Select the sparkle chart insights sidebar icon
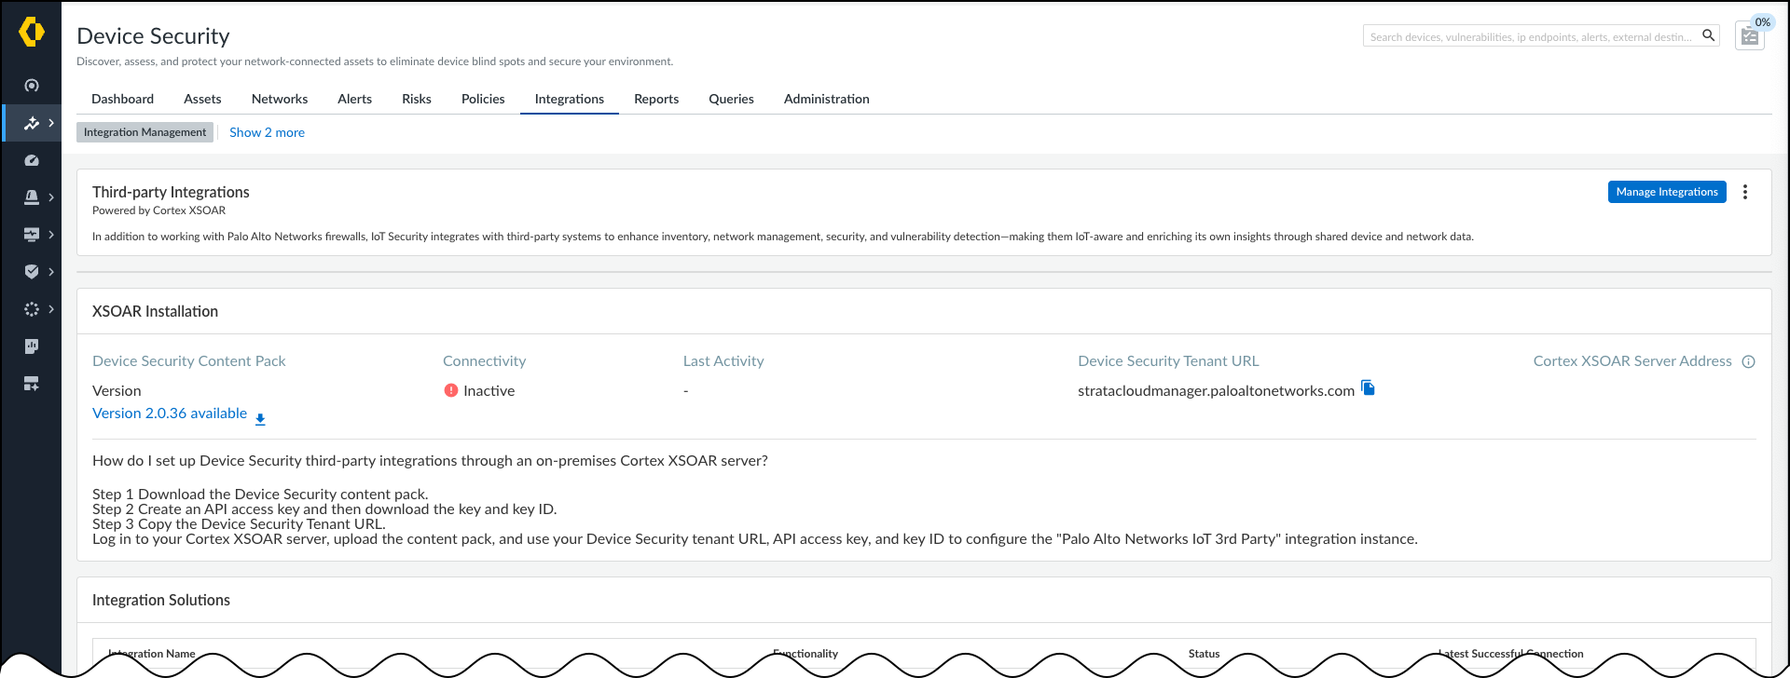Image resolution: width=1790 pixels, height=678 pixels. tap(32, 123)
